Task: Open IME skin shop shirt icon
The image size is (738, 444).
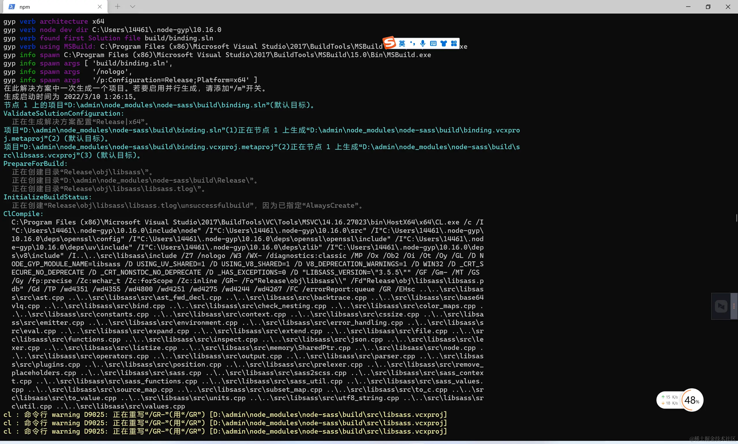Action: coord(444,44)
